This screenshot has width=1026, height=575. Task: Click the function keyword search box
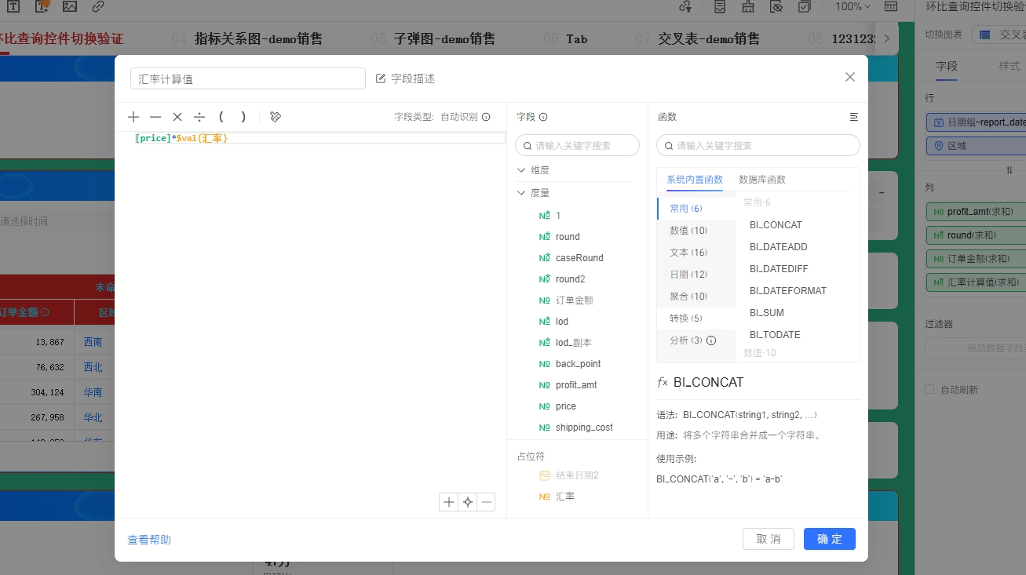click(x=758, y=145)
